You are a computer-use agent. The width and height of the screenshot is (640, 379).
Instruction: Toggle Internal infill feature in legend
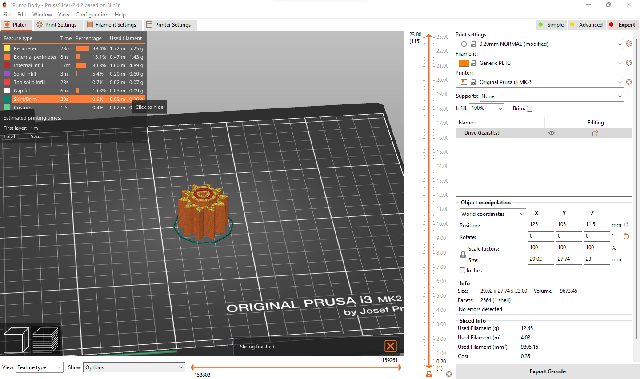point(73,65)
